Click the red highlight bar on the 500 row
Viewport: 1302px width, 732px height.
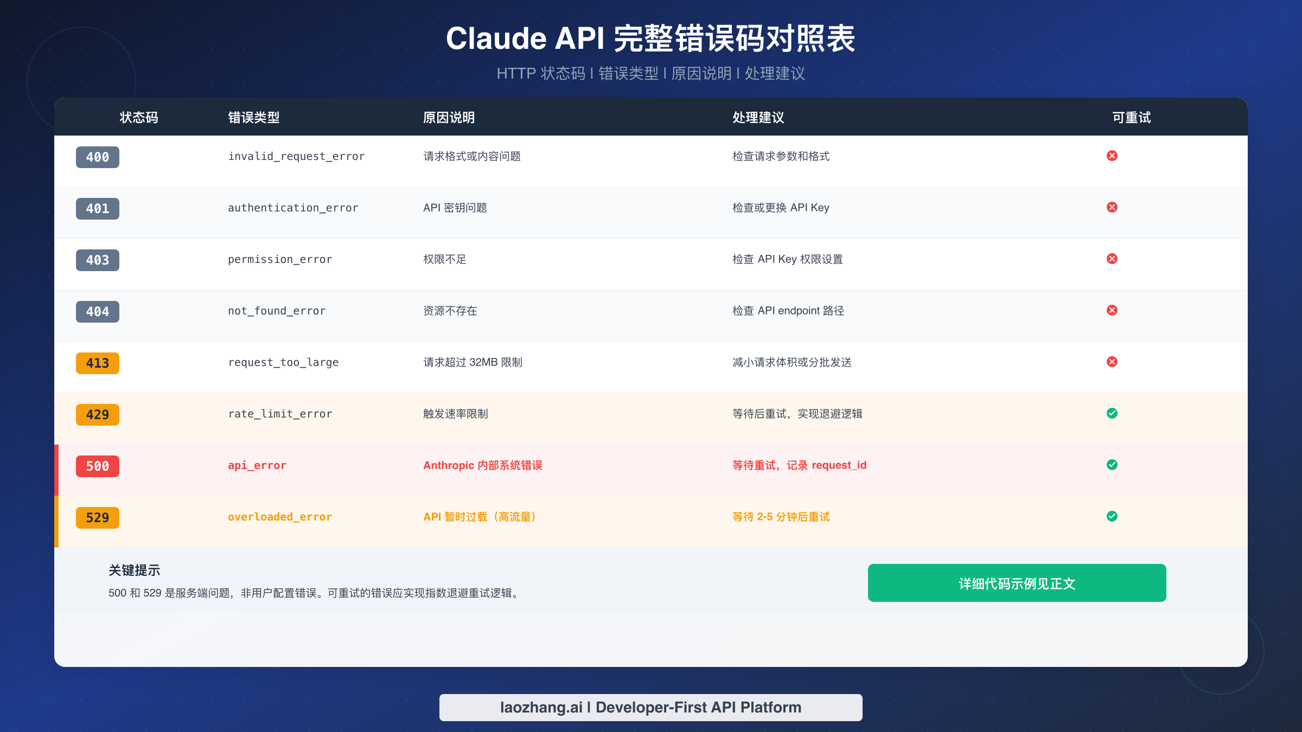(56, 470)
